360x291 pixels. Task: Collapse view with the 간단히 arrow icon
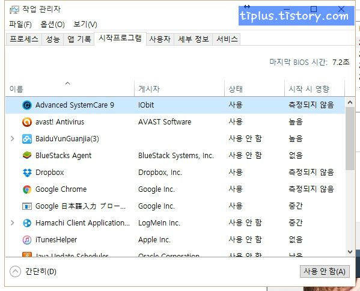[15, 272]
